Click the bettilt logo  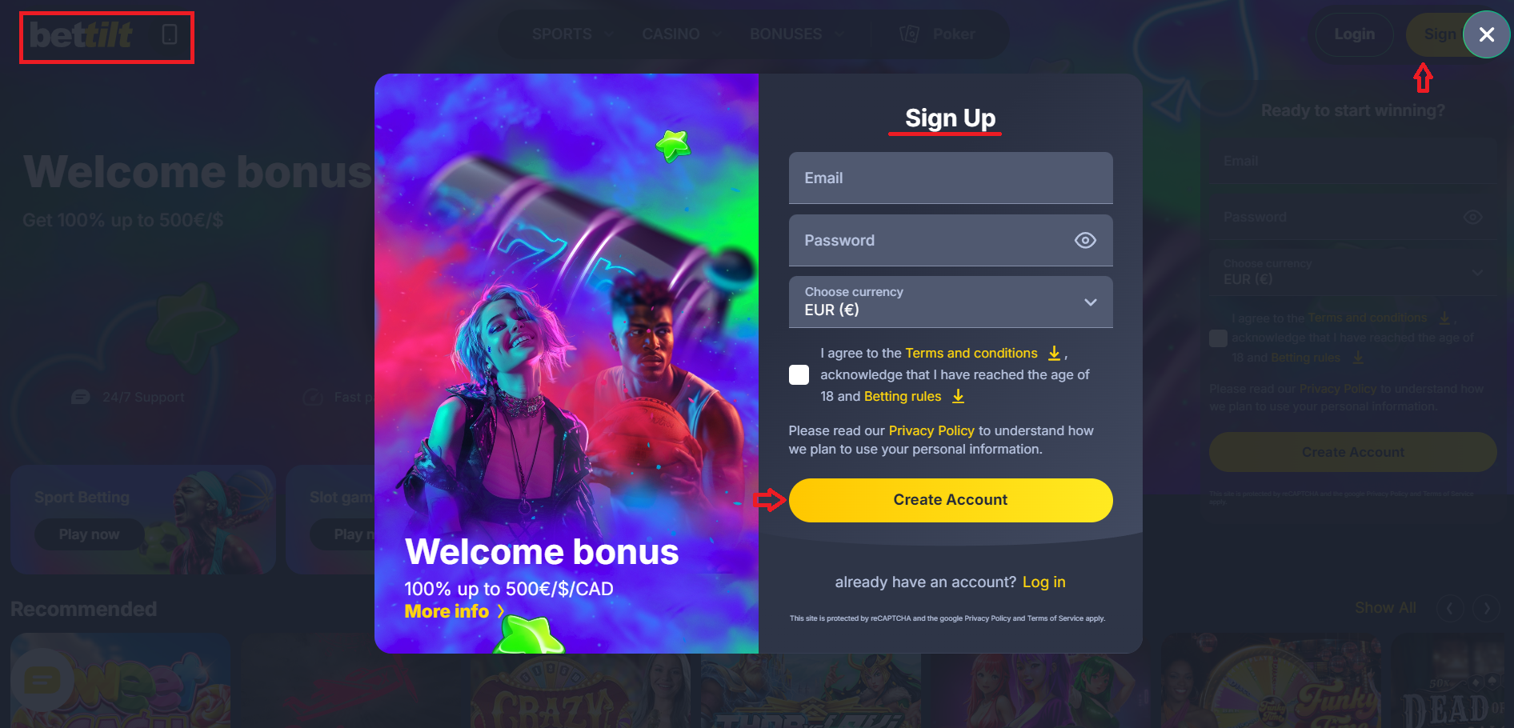click(x=81, y=35)
